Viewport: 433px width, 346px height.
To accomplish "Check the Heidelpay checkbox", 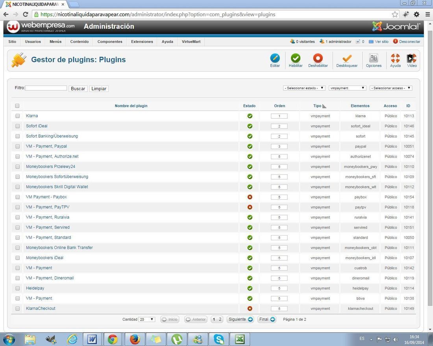I will click(x=17, y=288).
